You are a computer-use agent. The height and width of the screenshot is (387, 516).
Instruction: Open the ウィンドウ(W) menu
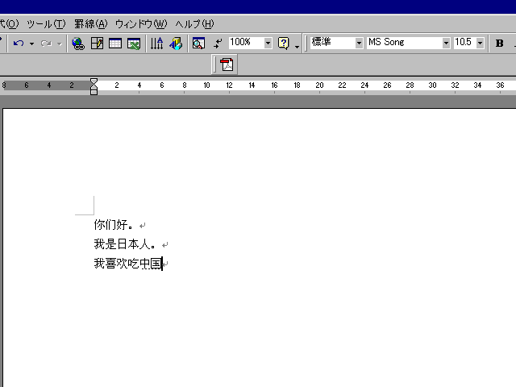(141, 24)
